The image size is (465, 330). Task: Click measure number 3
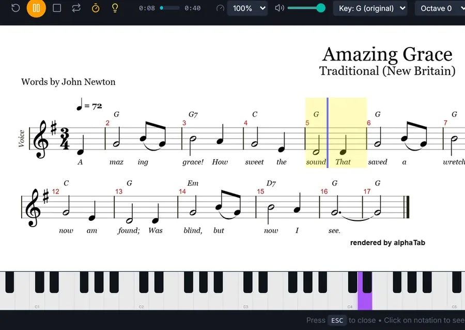[184, 123]
